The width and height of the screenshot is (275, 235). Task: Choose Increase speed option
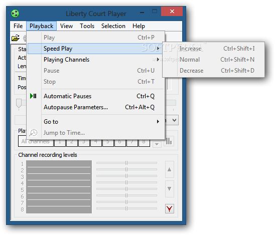click(x=213, y=49)
